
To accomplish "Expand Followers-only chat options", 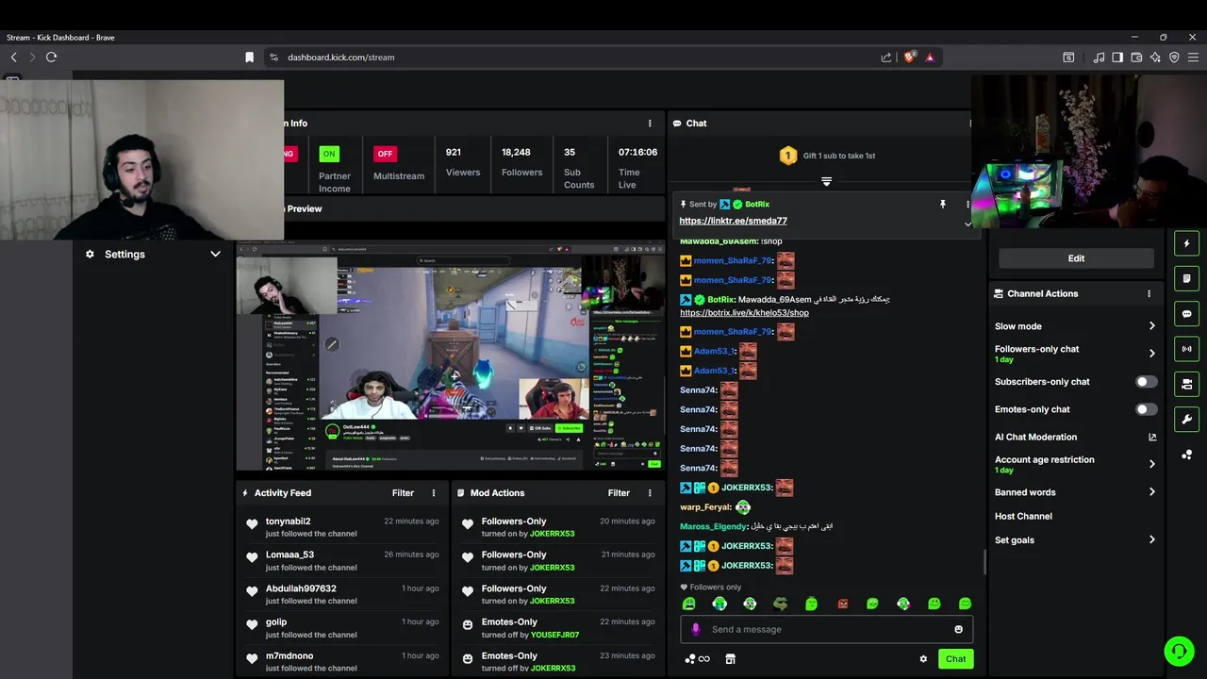I will (x=1151, y=354).
